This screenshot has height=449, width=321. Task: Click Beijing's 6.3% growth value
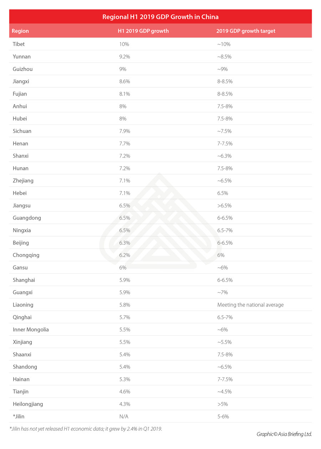click(124, 243)
